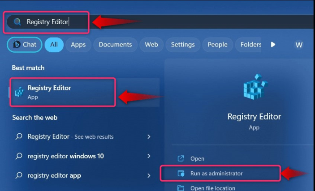Screen dimensions: 315x191
Task: Click the 'Best match' heading
Action: [28, 68]
